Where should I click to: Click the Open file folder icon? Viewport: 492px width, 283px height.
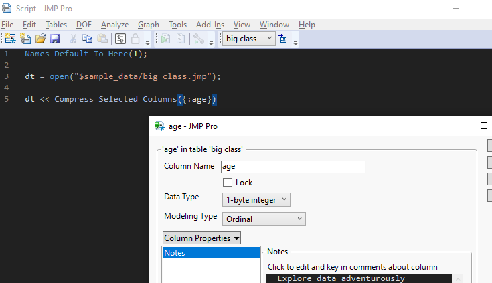tap(39, 39)
